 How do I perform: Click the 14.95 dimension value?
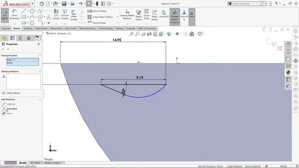click(117, 40)
